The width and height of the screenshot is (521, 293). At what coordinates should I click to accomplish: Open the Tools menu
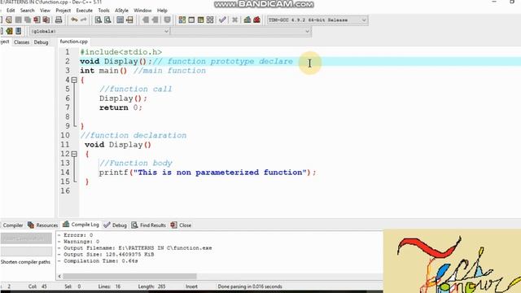point(103,11)
